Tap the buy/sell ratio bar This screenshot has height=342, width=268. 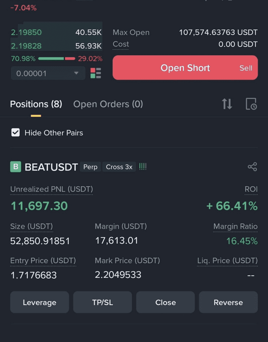pyautogui.click(x=57, y=59)
